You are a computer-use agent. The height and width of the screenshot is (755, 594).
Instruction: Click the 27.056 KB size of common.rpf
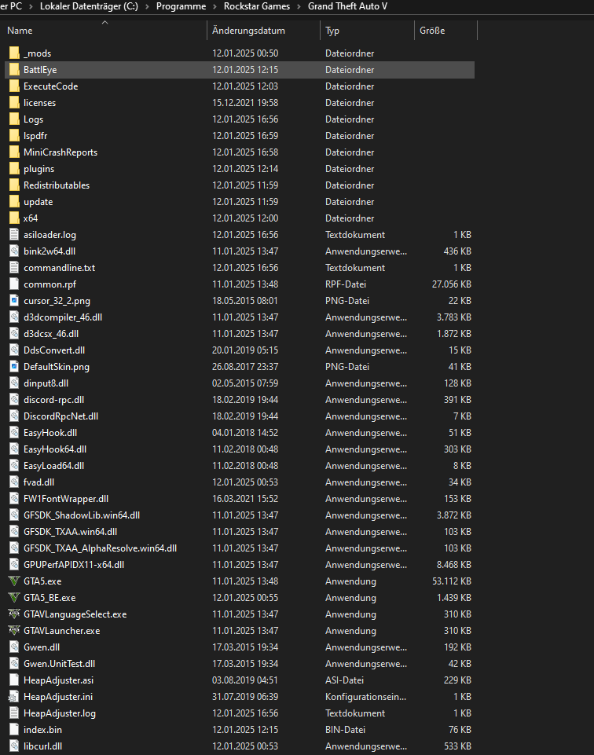pos(452,284)
